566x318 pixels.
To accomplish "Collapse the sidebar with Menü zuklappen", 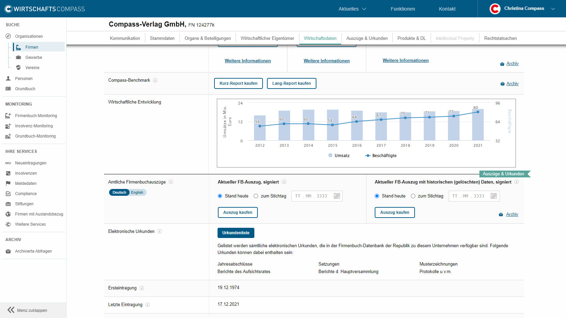I will click(x=27, y=310).
